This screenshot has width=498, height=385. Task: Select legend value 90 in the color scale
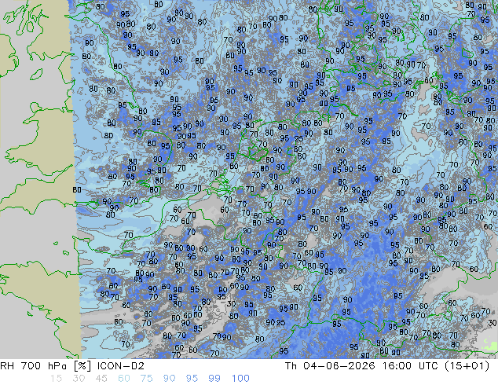169,379
